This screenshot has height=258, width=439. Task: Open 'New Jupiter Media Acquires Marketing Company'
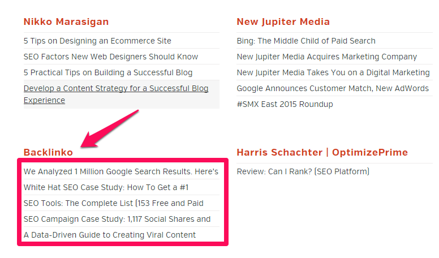pyautogui.click(x=327, y=57)
